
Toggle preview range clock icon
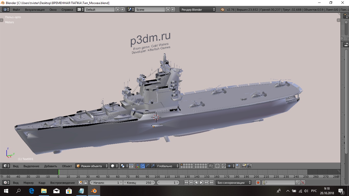point(80,182)
